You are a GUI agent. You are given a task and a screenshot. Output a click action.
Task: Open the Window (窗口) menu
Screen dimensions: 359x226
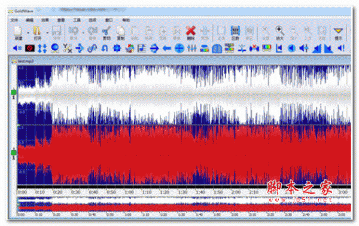point(109,20)
